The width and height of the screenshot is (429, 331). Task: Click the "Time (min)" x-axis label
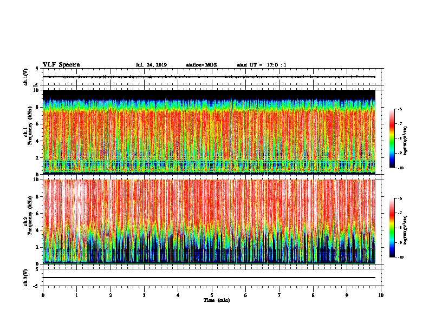[x=217, y=300]
